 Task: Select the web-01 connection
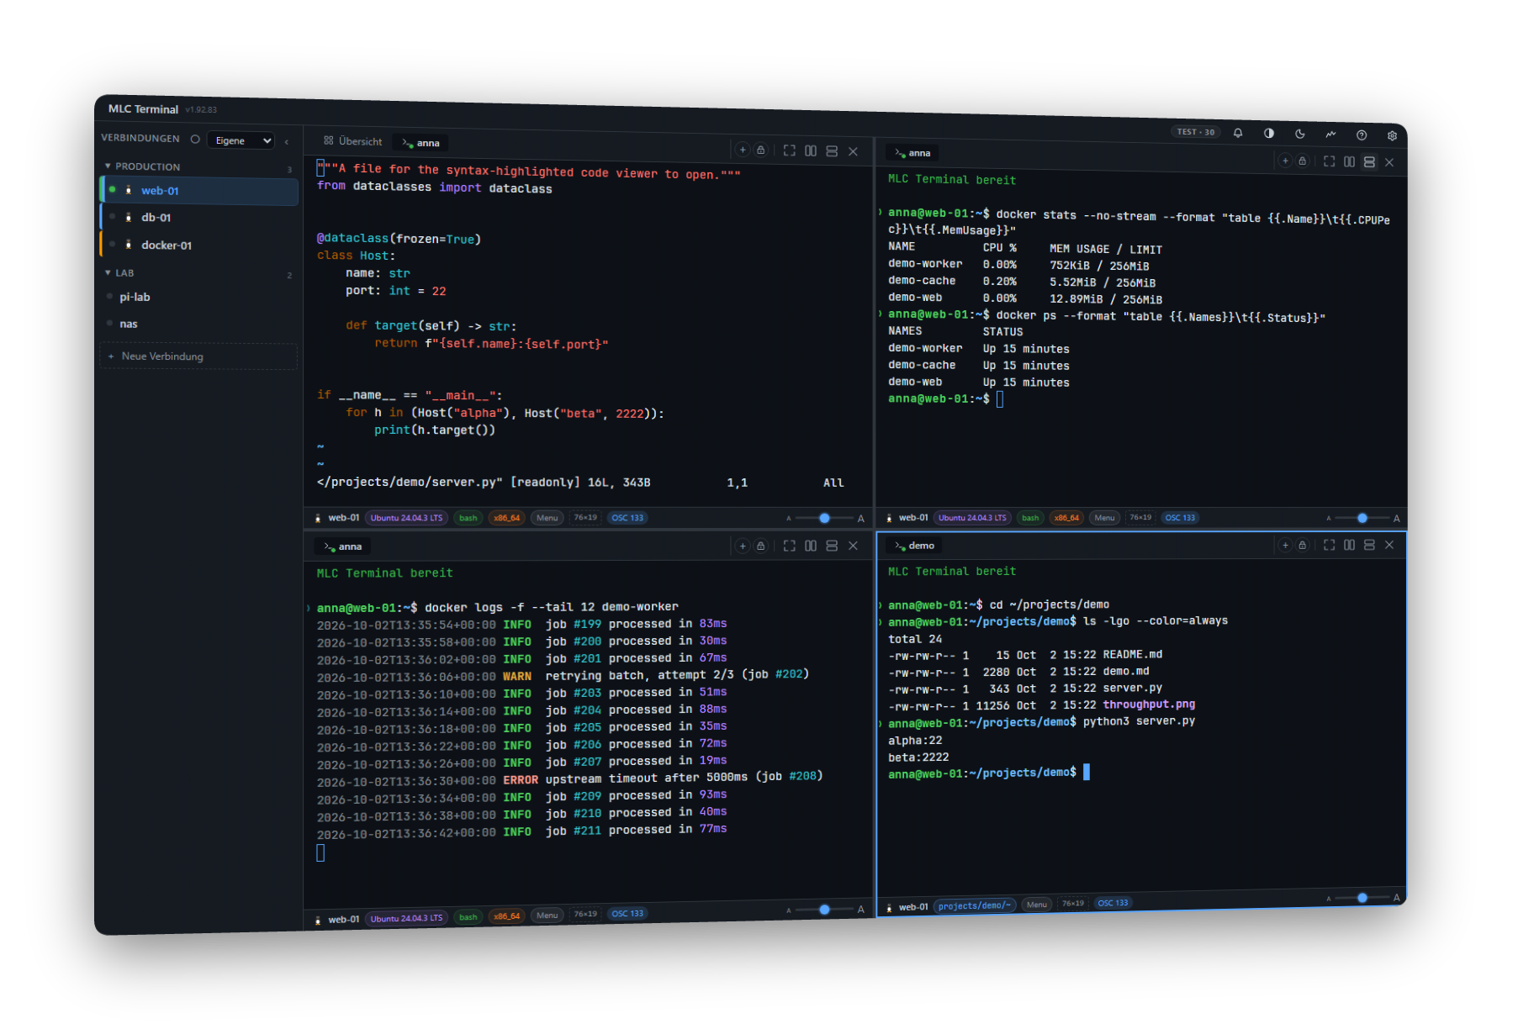click(x=199, y=191)
